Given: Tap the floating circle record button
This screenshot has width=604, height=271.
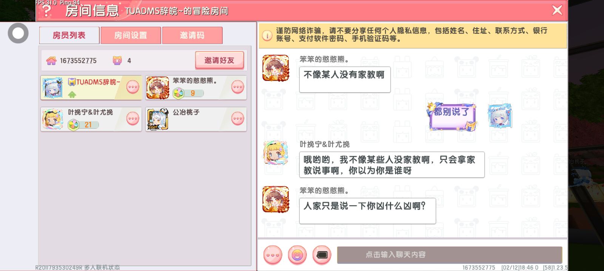Looking at the screenshot, I should point(18,33).
